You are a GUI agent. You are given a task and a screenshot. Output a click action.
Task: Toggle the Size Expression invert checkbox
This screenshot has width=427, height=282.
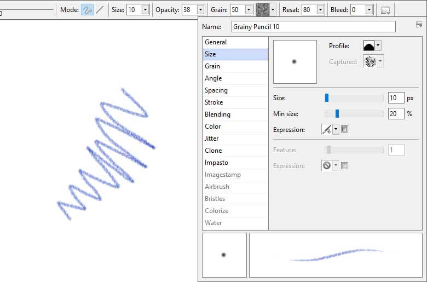click(x=345, y=130)
